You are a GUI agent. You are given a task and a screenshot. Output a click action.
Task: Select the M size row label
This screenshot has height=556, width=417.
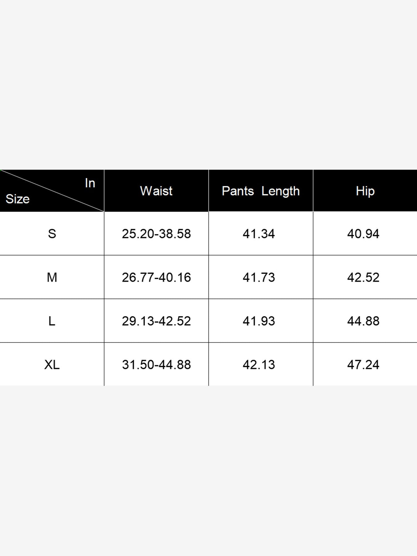click(x=52, y=277)
